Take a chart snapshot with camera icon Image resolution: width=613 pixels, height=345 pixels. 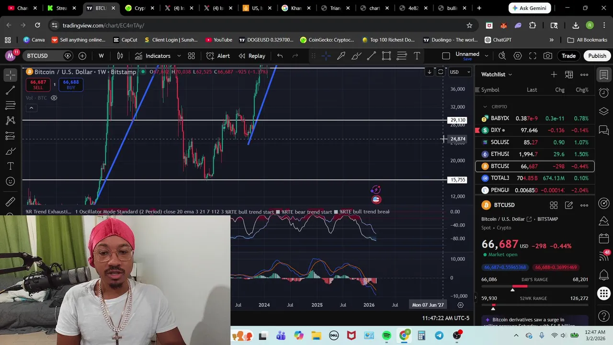(548, 56)
